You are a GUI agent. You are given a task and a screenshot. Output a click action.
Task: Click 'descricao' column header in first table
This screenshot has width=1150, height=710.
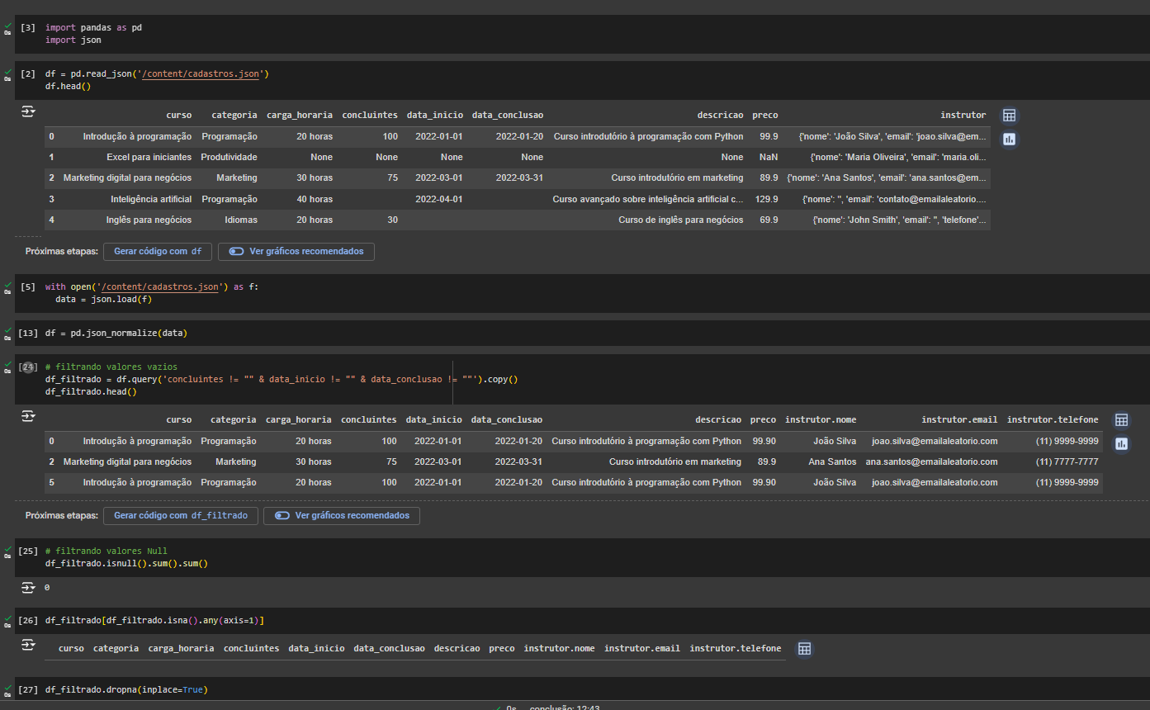[x=720, y=115]
